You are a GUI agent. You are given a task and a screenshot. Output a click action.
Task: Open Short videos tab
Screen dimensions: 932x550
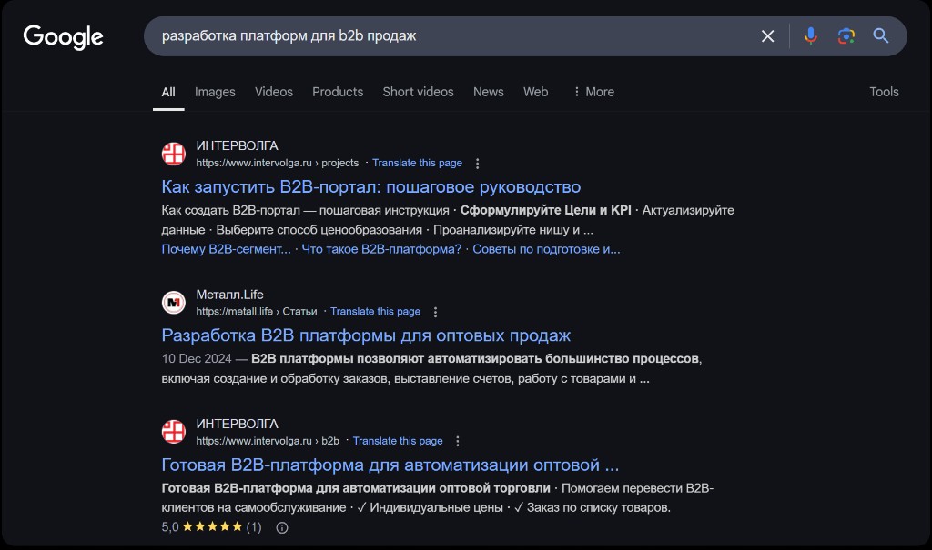point(418,92)
